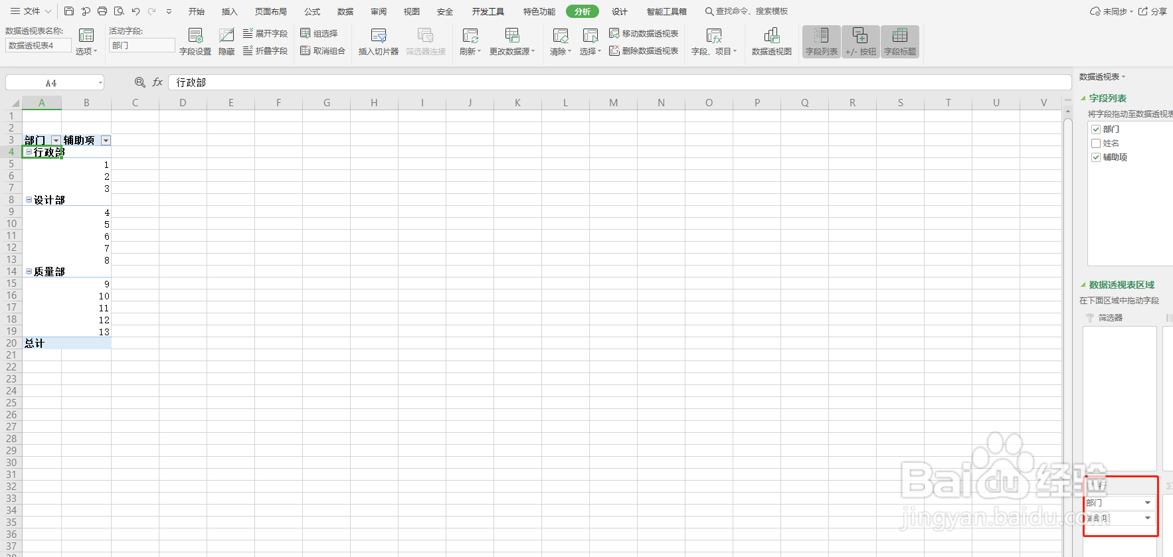Click 展开字段 expand field
Screen dimensions: 1173x557
tap(265, 33)
